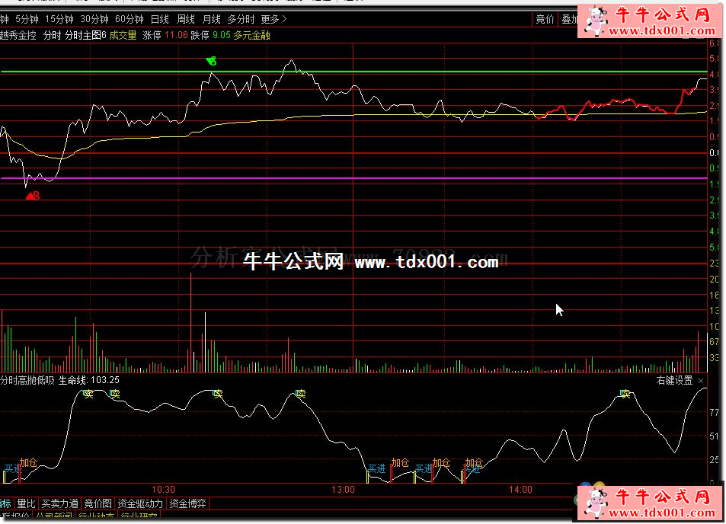726x524 pixels.
Task: Open the 周线 weekly chart tab
Action: click(x=186, y=19)
